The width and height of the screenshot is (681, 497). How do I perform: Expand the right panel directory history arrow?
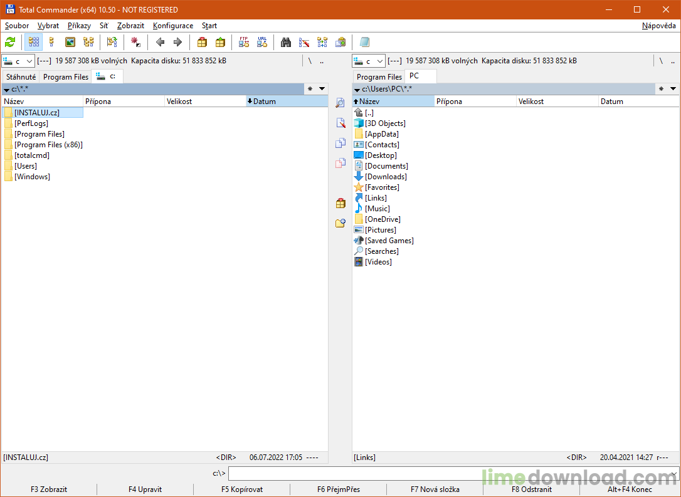point(673,89)
